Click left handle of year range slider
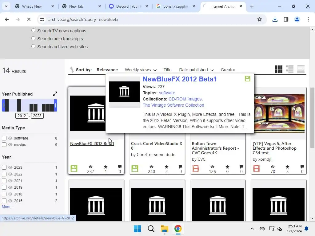315x236 pixels. coord(3,105)
